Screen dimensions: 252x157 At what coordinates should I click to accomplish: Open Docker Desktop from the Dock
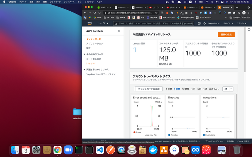153,150
